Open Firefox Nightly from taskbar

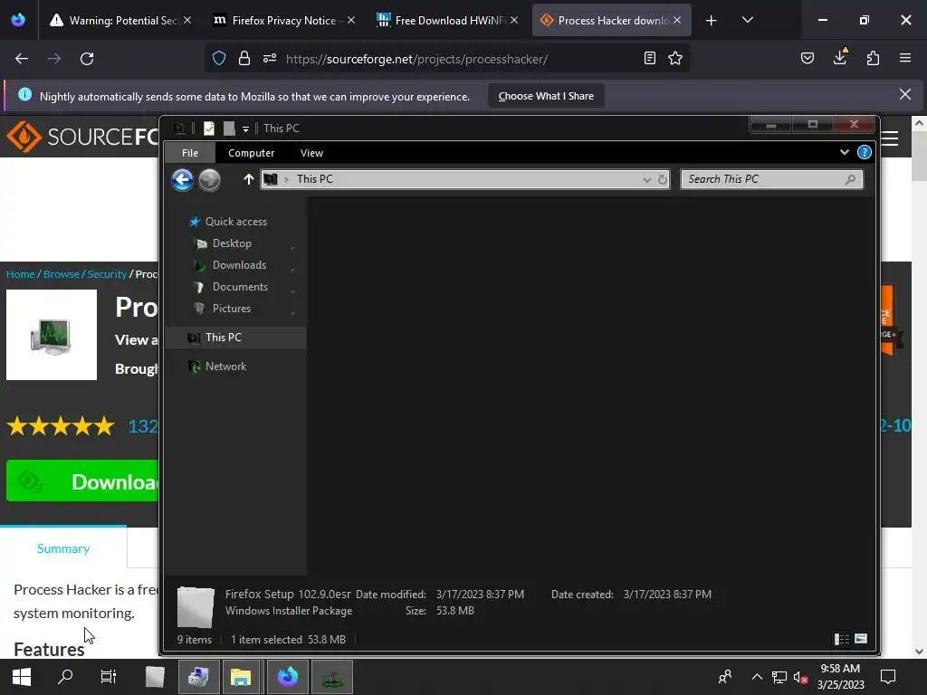click(288, 677)
